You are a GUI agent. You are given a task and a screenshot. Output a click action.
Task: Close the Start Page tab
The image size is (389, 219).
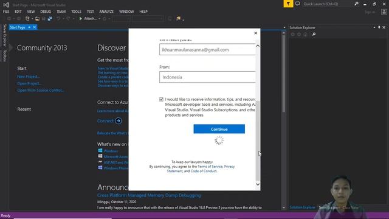pyautogui.click(x=35, y=27)
